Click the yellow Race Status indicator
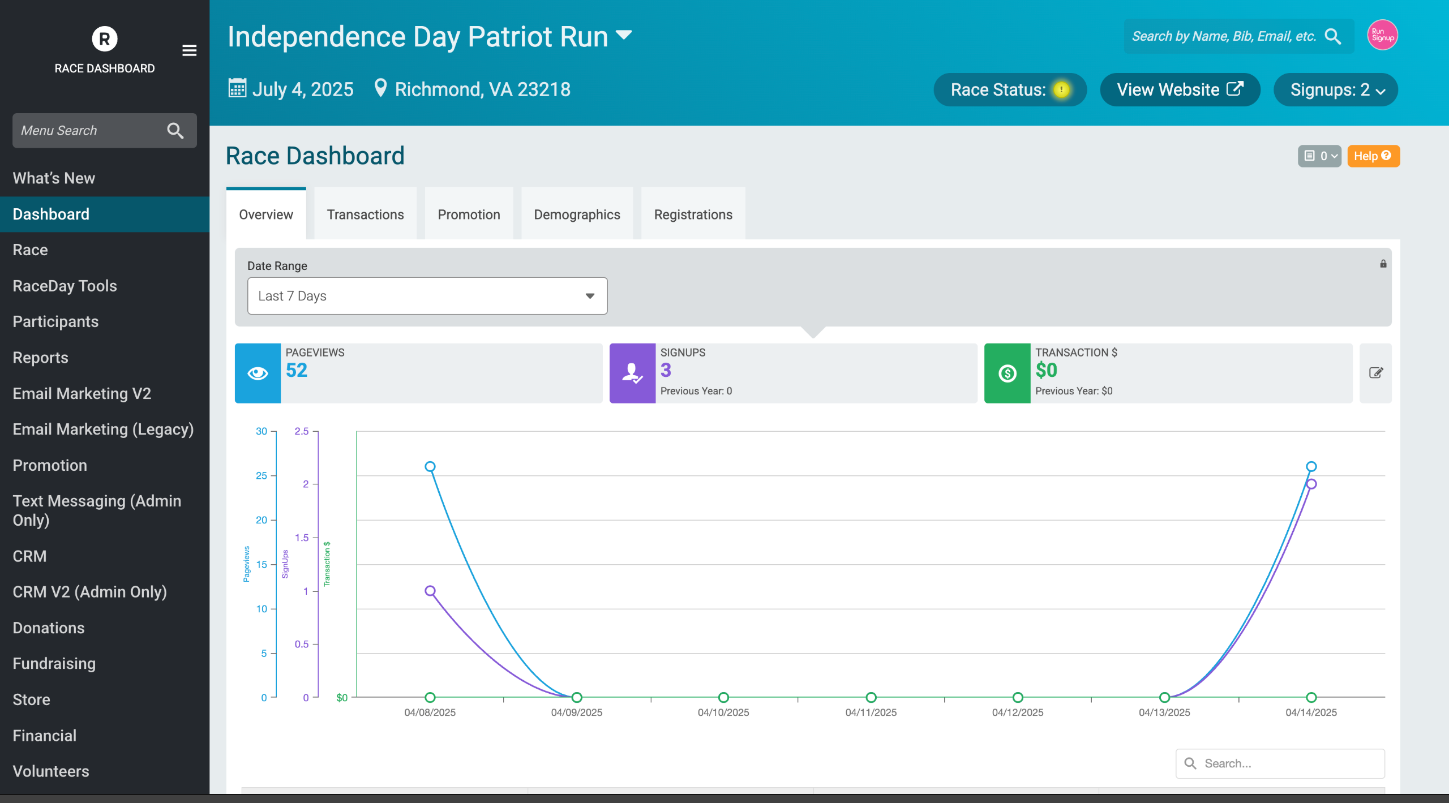The image size is (1449, 803). [1061, 90]
